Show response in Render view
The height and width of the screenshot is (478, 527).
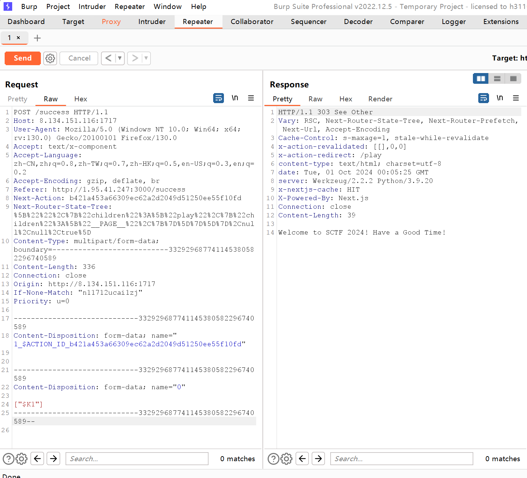pos(380,99)
